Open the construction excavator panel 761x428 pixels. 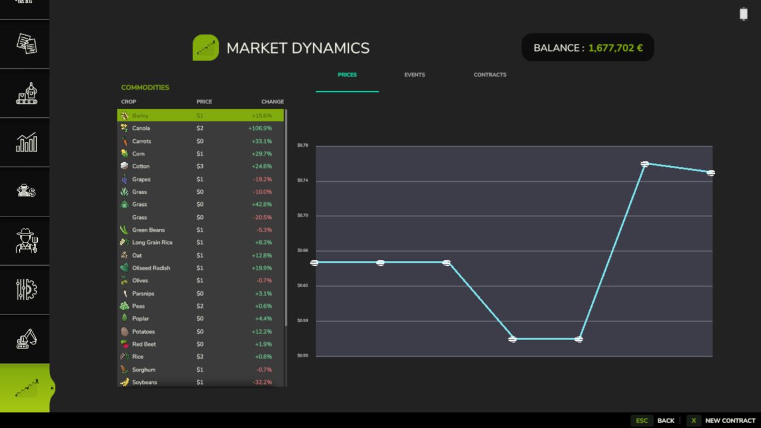pyautogui.click(x=24, y=339)
